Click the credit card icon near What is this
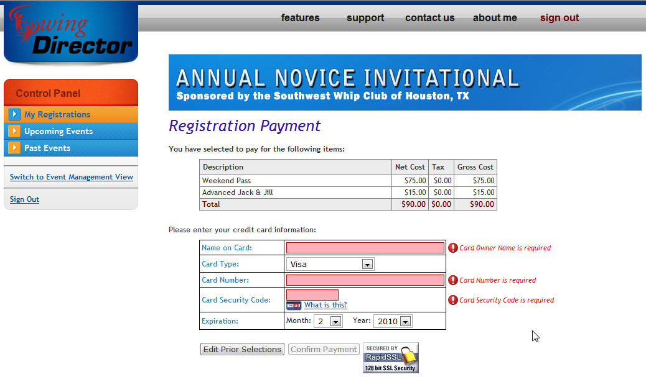The width and height of the screenshot is (646, 377). pos(294,306)
